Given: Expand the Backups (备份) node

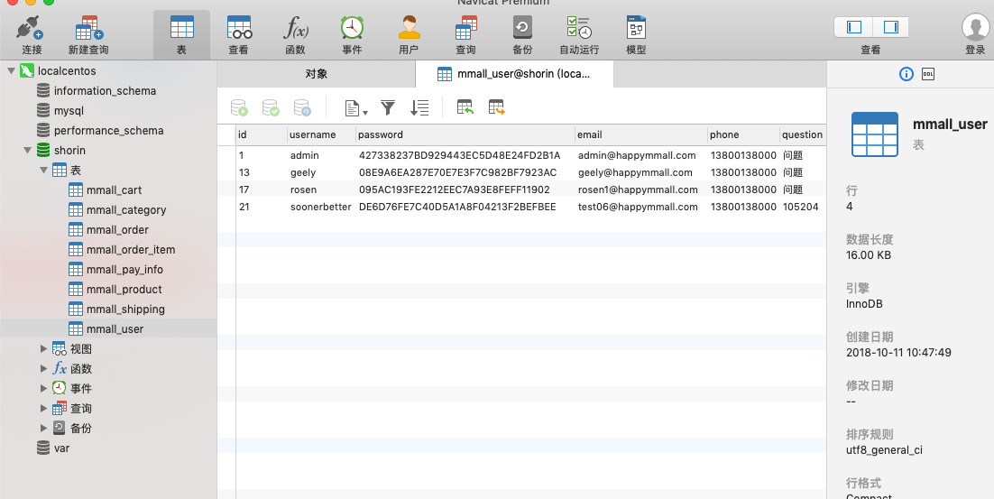Looking at the screenshot, I should coord(43,428).
